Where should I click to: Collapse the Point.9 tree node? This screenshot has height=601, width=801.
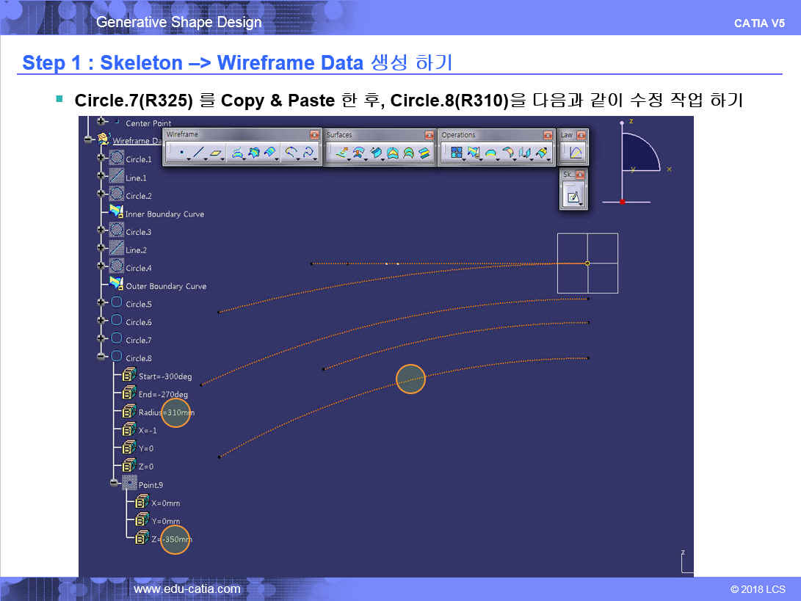pyautogui.click(x=115, y=484)
